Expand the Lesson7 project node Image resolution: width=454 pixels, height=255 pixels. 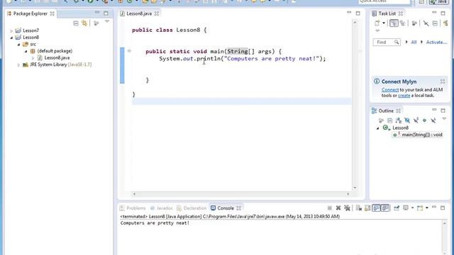[11, 30]
